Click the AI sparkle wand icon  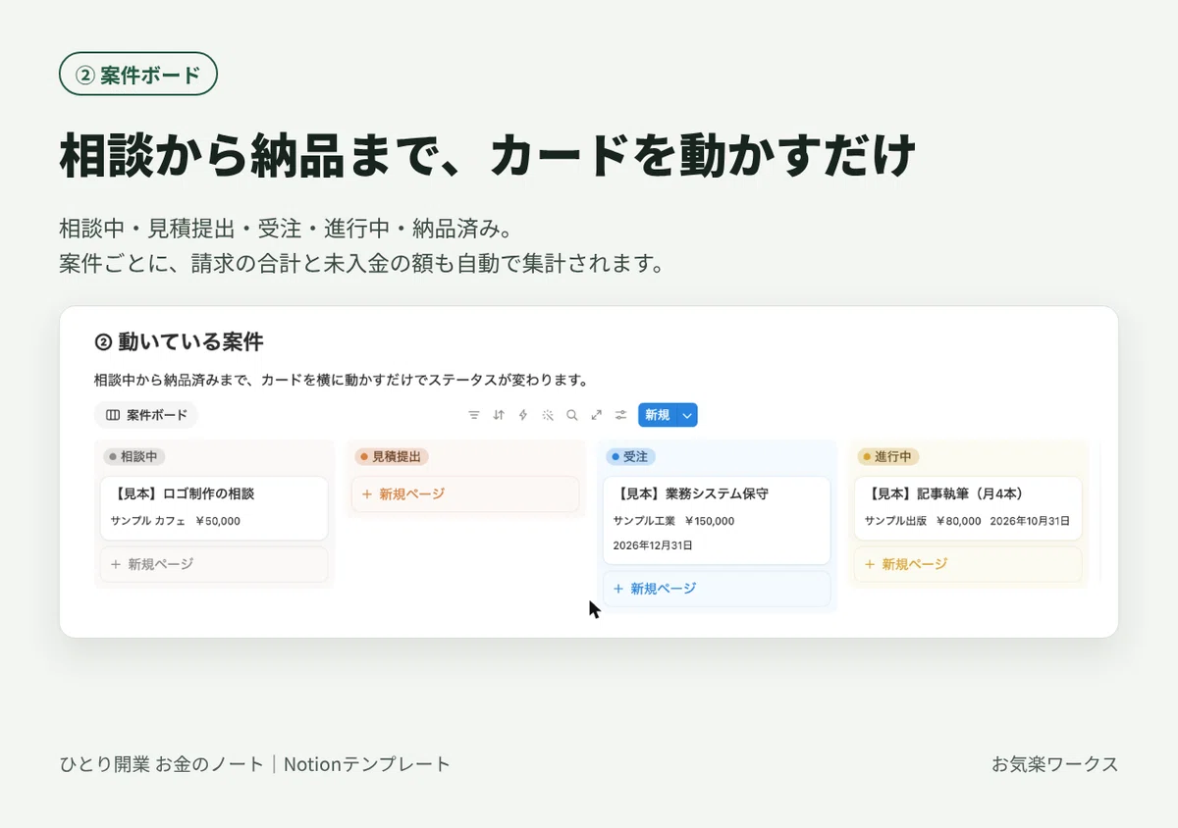[x=548, y=415]
